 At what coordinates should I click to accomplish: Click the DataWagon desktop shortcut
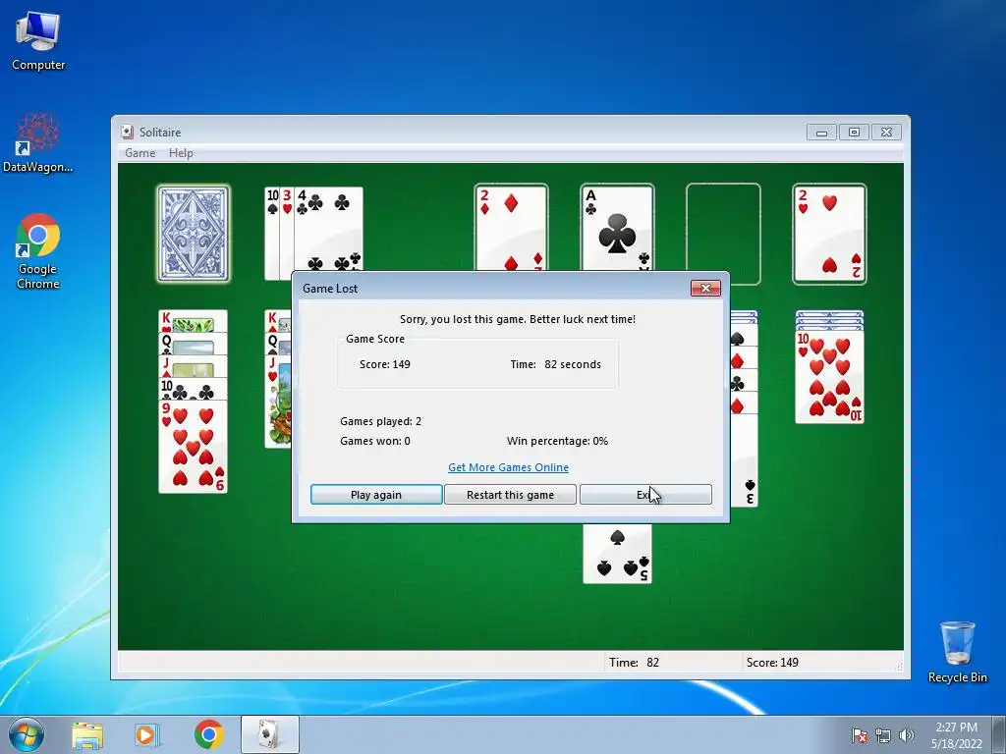pos(38,142)
